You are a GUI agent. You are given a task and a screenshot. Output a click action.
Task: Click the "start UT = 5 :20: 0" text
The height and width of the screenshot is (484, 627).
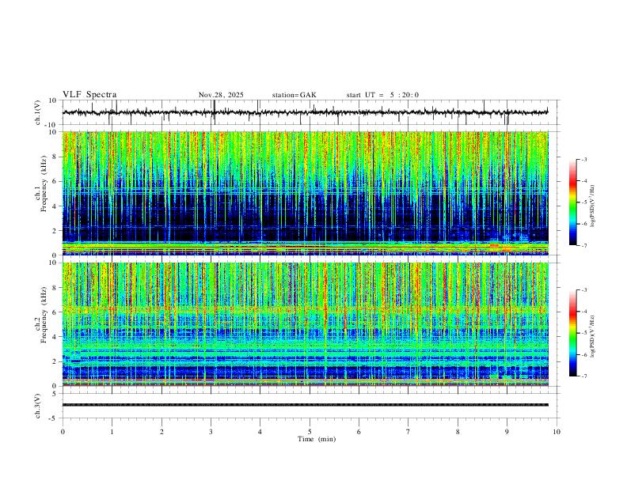point(382,95)
